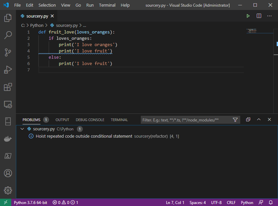Click UTF-8 encoding in status bar
Viewport: 278px width, 206px height.
(x=216, y=202)
